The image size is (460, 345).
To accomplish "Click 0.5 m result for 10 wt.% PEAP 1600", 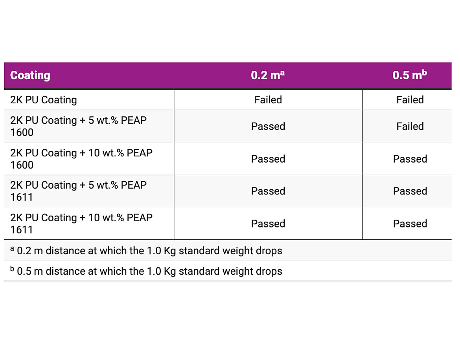I will (410, 159).
